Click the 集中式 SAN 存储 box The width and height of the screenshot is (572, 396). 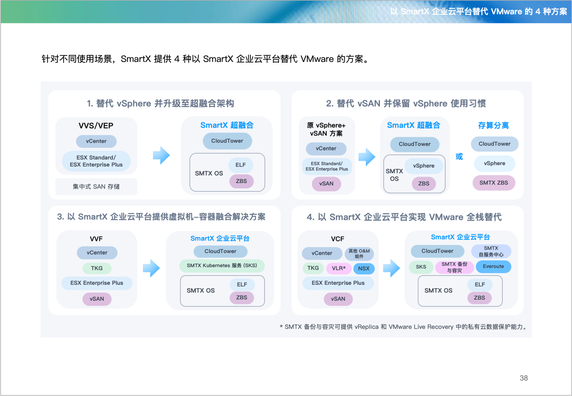[x=96, y=187]
